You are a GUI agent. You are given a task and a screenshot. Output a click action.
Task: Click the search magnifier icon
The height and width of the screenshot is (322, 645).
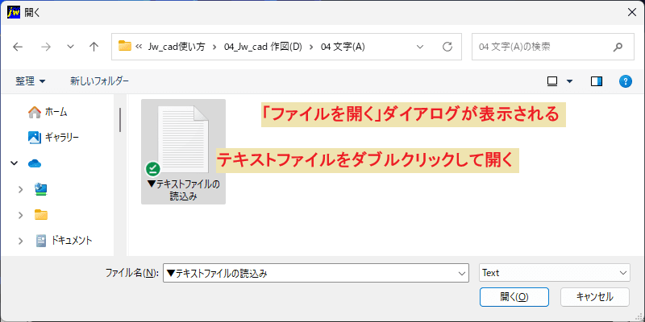[x=618, y=47]
